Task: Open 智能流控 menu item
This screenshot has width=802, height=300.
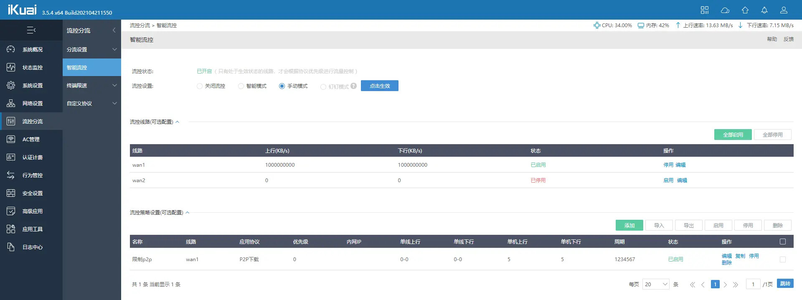Action: (92, 67)
